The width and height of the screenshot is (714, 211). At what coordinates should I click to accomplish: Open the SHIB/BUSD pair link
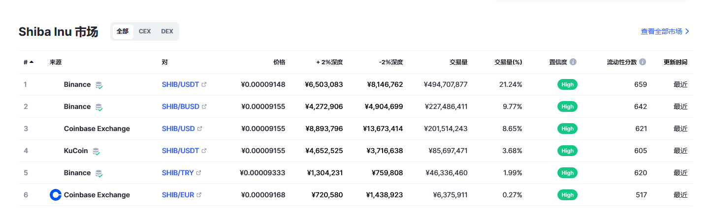tap(180, 106)
